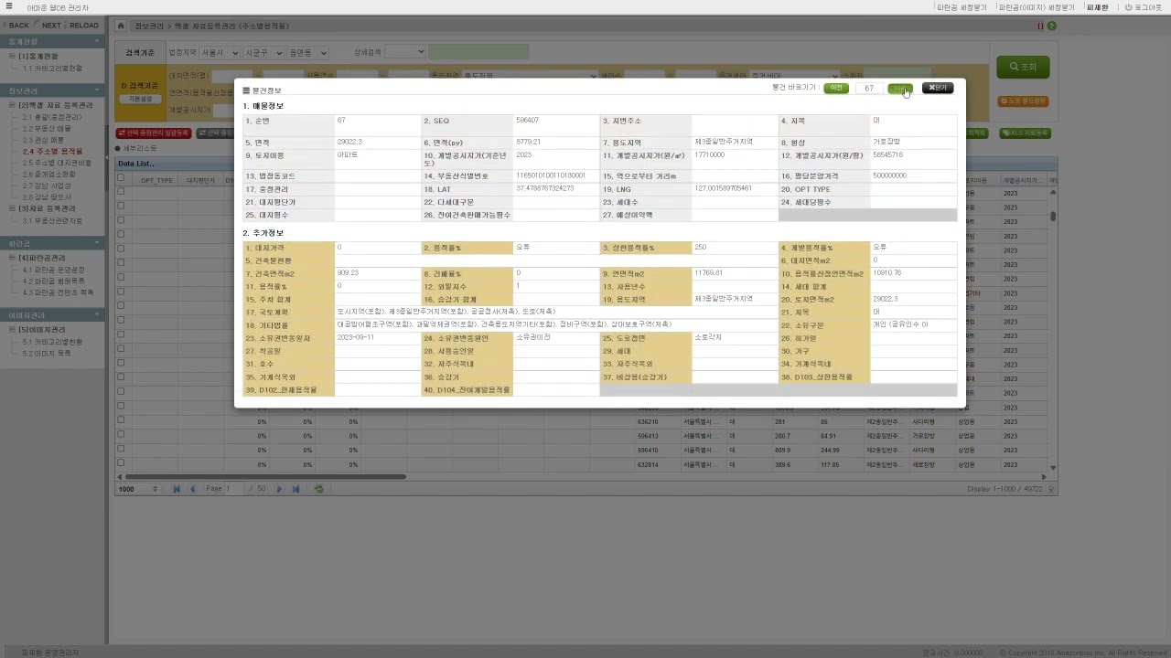Open 파란곰 새창열기 in top bar
This screenshot has height=658, width=1171.
pyautogui.click(x=961, y=7)
